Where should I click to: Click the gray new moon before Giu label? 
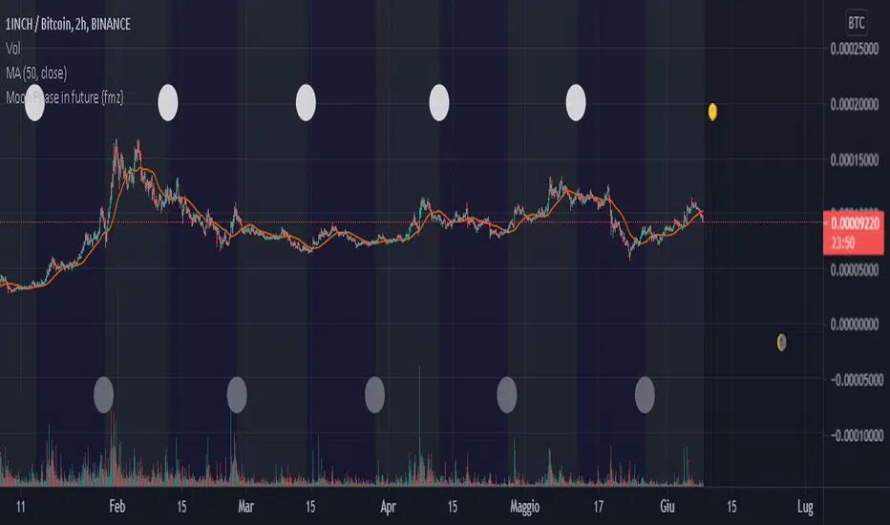point(646,392)
